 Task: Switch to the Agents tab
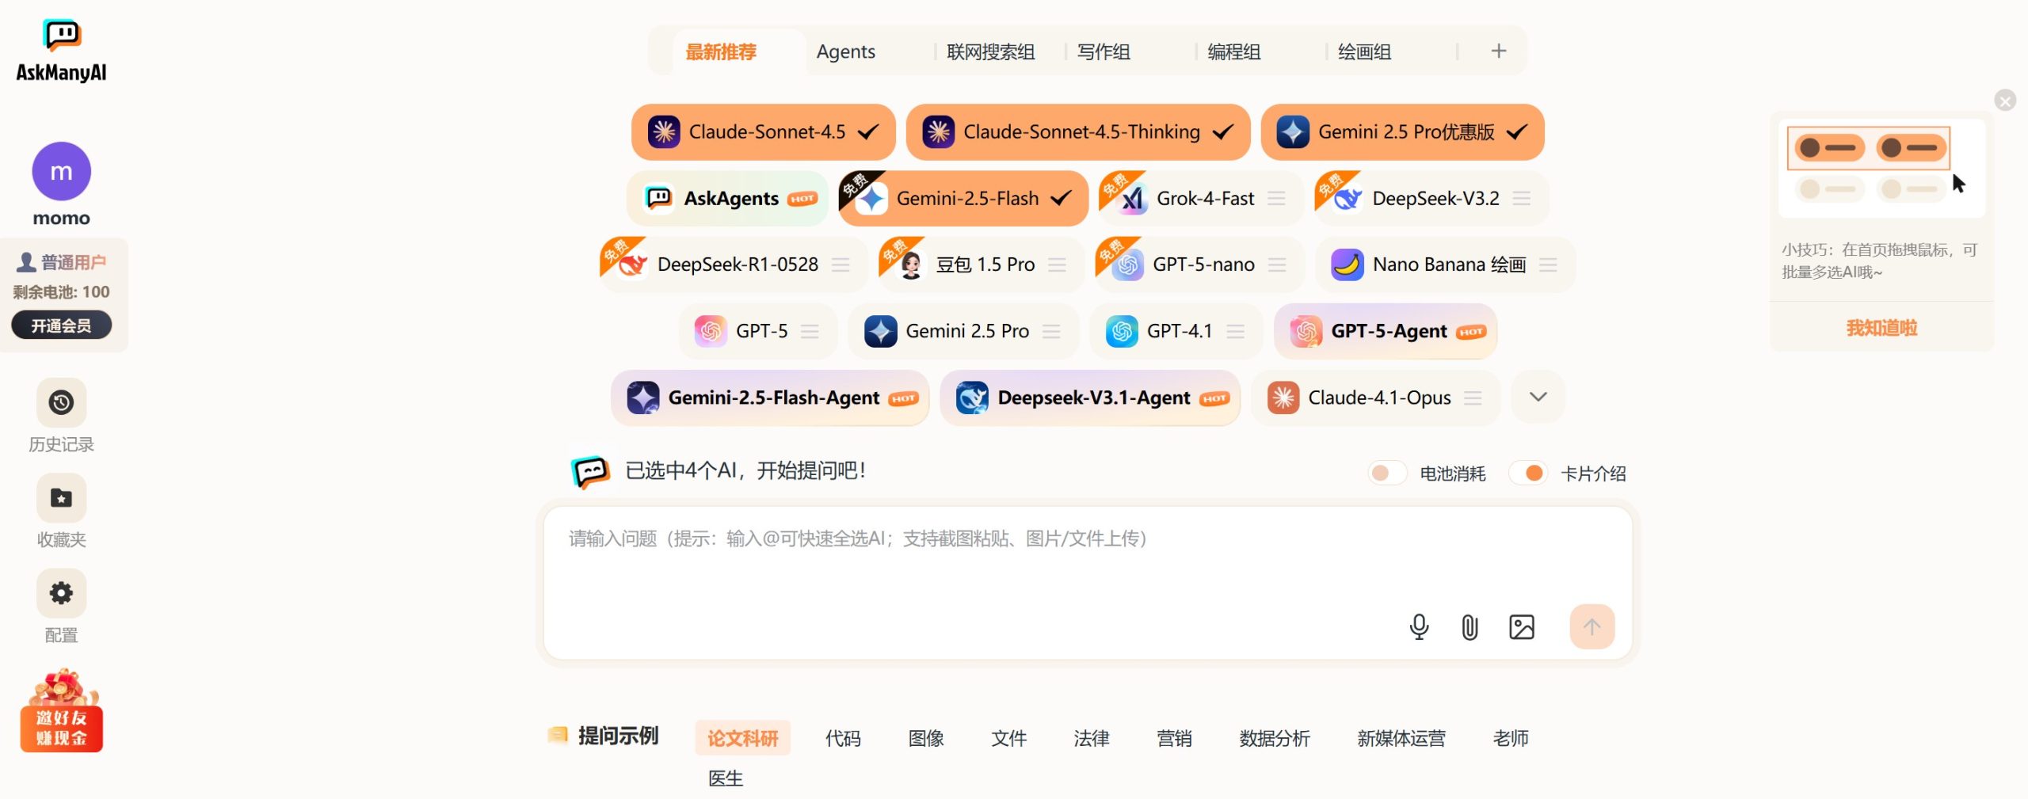pyautogui.click(x=845, y=51)
